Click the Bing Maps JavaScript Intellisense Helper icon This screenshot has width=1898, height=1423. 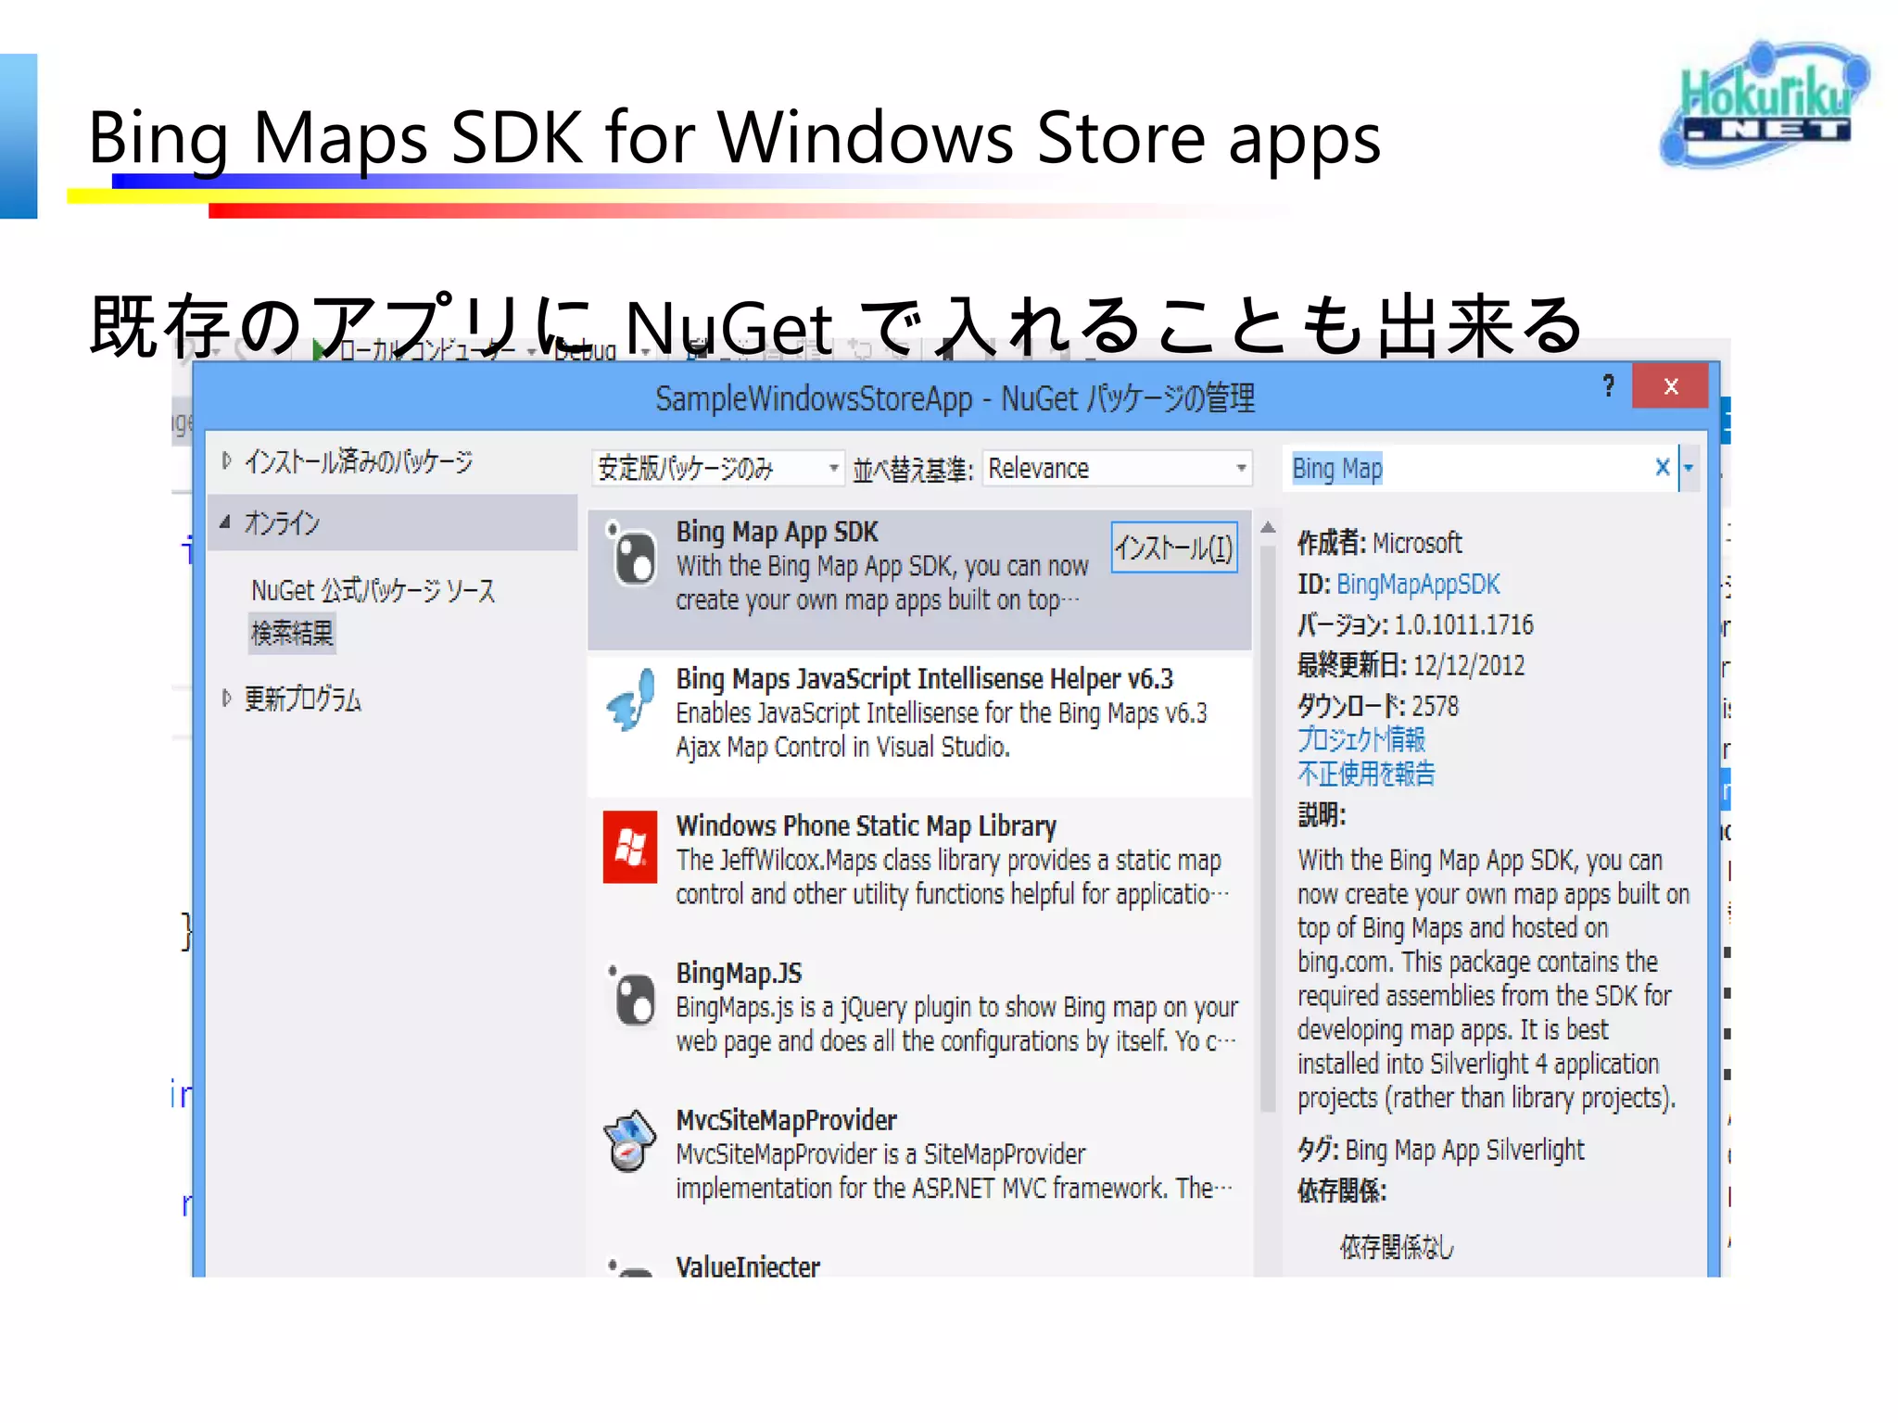point(632,699)
